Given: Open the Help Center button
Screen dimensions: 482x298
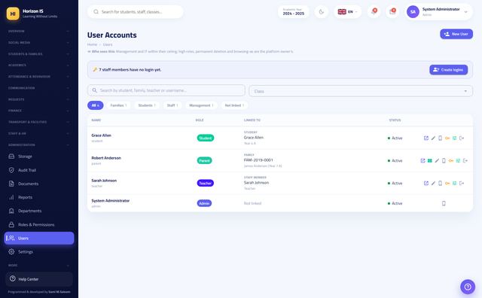Looking at the screenshot, I should [38, 279].
